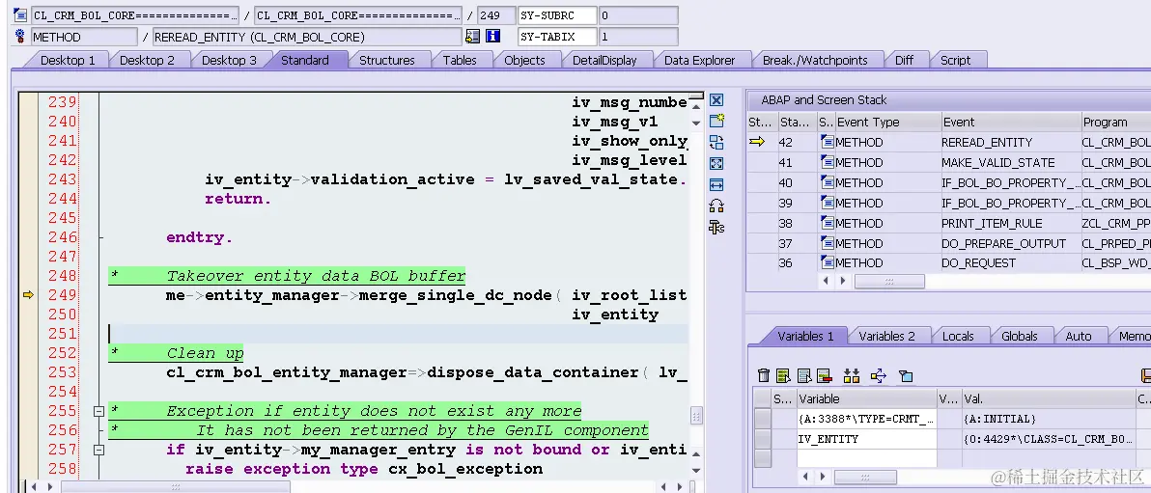The image size is (1151, 493).
Task: Open the Break./Watchpoints tab
Action: [815, 60]
